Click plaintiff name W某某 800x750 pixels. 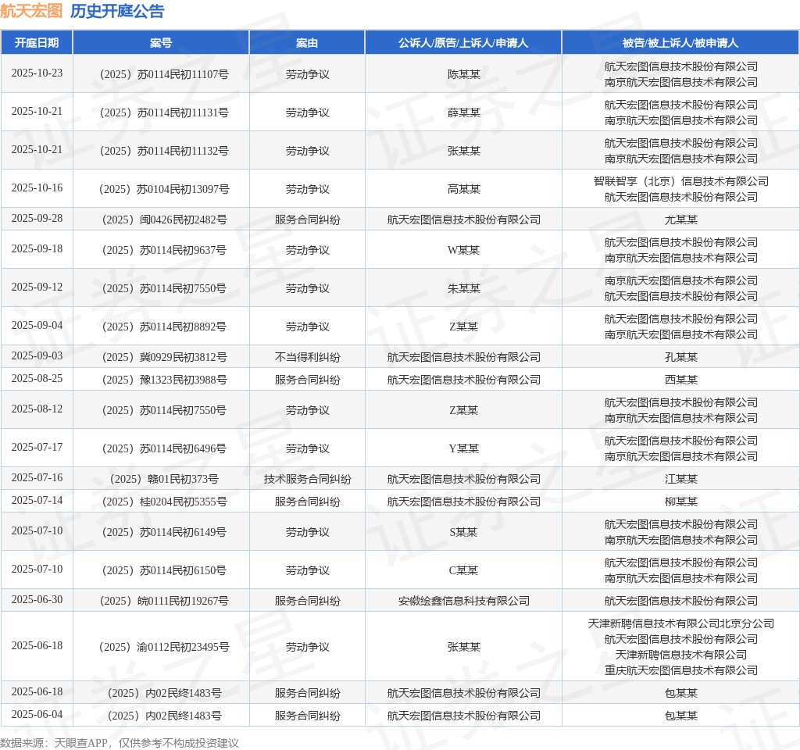[464, 250]
